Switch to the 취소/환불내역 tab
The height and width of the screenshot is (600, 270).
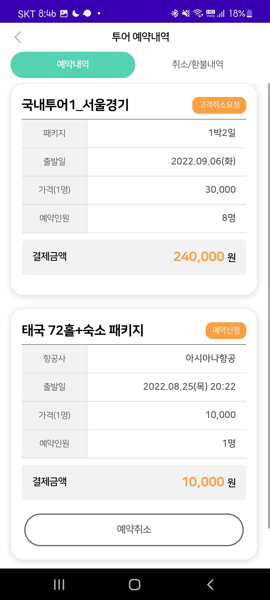(197, 64)
